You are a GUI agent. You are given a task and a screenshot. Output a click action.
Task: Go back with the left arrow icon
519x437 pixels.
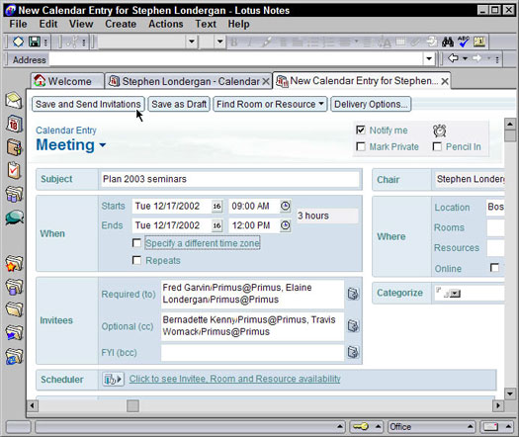point(453,58)
